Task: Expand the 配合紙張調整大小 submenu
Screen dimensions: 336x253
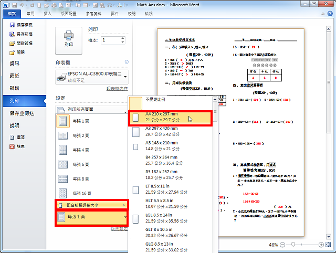Action: [91, 205]
